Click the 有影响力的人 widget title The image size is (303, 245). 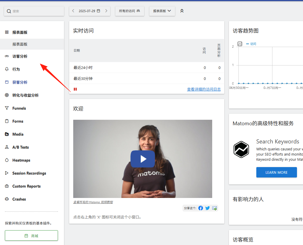point(248,199)
